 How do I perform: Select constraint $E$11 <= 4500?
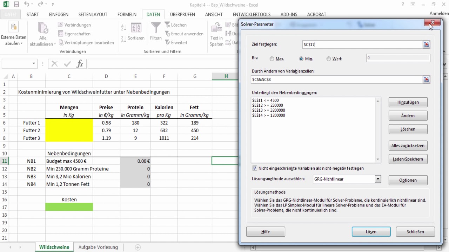pos(266,100)
